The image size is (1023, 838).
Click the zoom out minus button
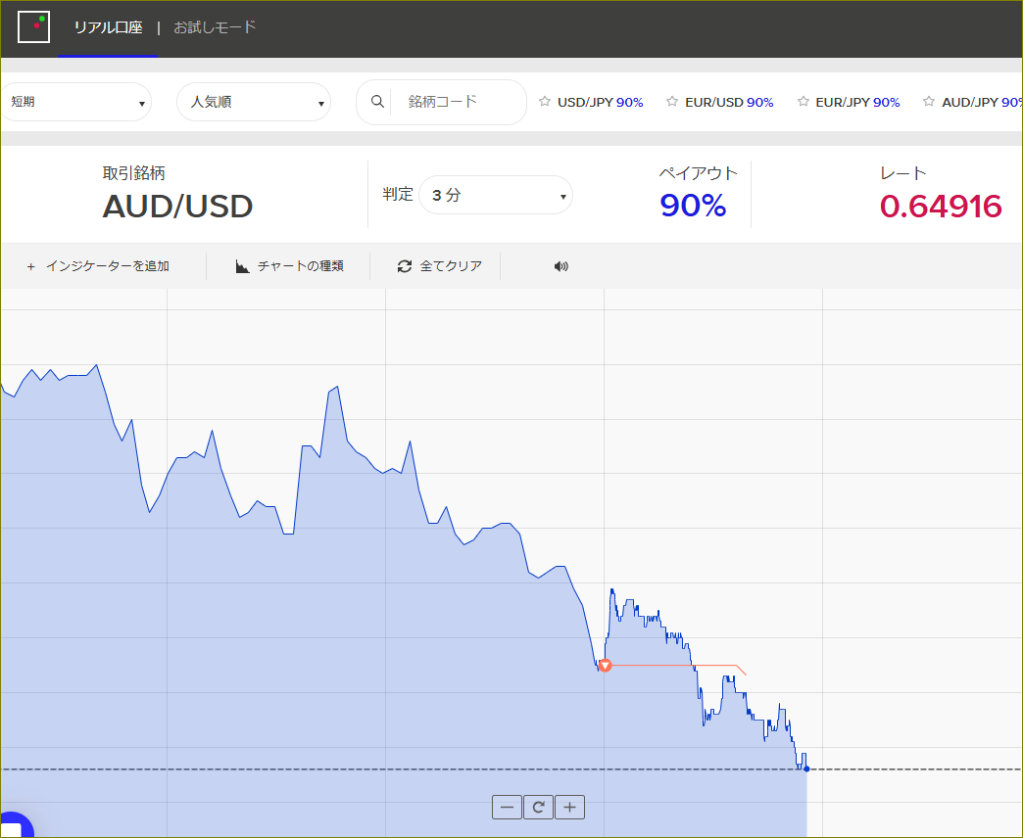pyautogui.click(x=507, y=808)
